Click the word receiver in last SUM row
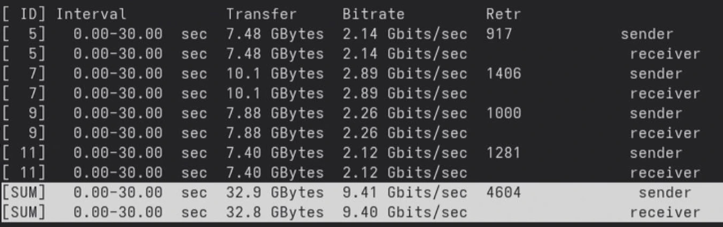The width and height of the screenshot is (723, 227). pos(665,212)
